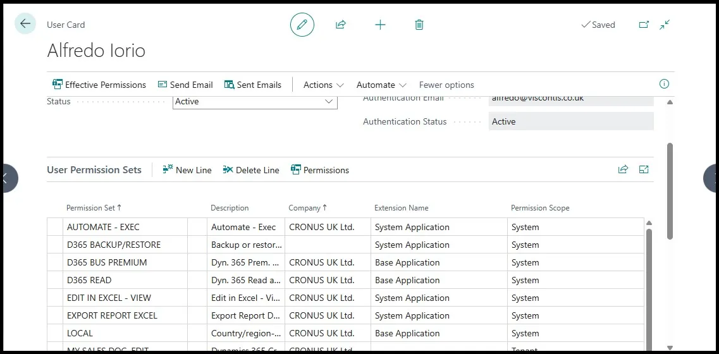
Task: Click Fewer options
Action: coord(446,85)
